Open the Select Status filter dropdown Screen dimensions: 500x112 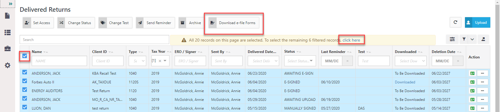[300, 61]
